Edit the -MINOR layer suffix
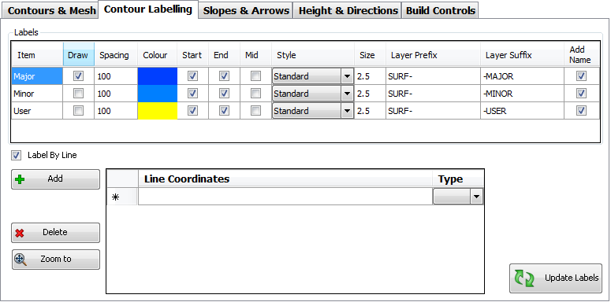Screen dimensions: 611x302 (522, 94)
